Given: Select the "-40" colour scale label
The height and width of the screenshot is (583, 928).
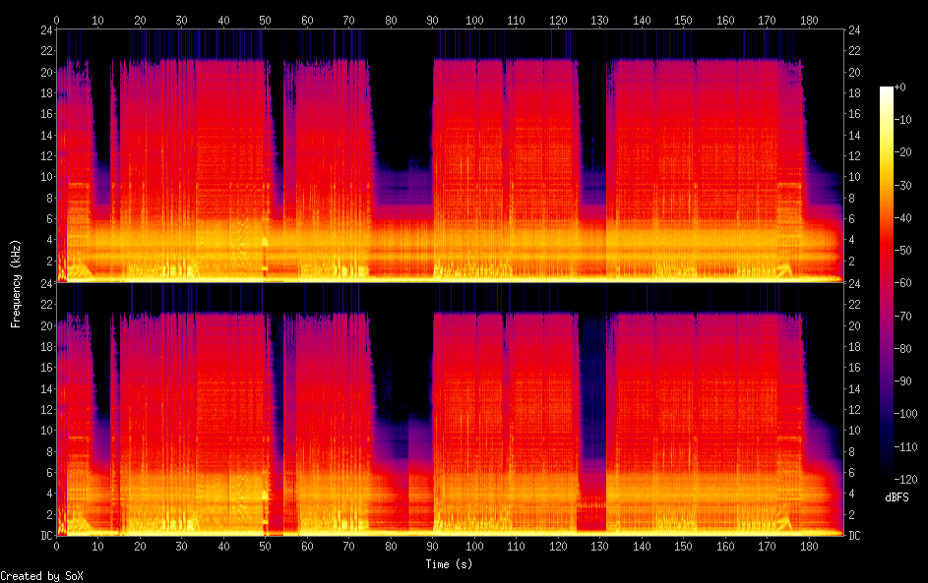Looking at the screenshot, I should click(903, 217).
